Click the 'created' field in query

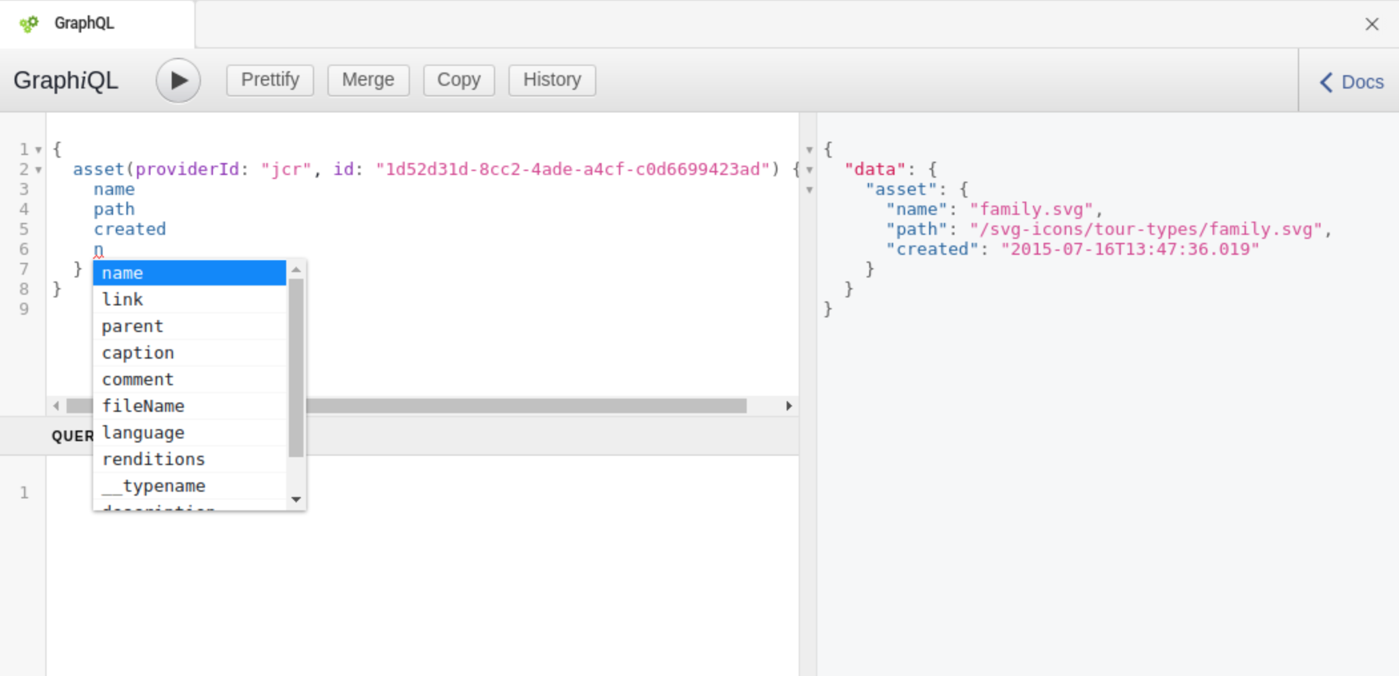click(x=130, y=229)
